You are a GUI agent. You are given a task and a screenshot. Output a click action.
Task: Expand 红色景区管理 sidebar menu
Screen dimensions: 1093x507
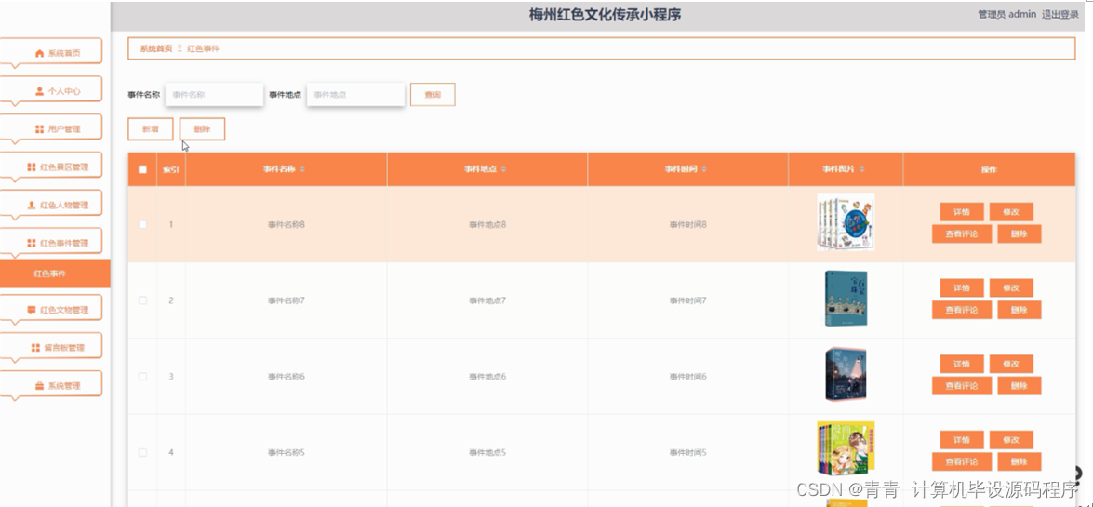51,167
